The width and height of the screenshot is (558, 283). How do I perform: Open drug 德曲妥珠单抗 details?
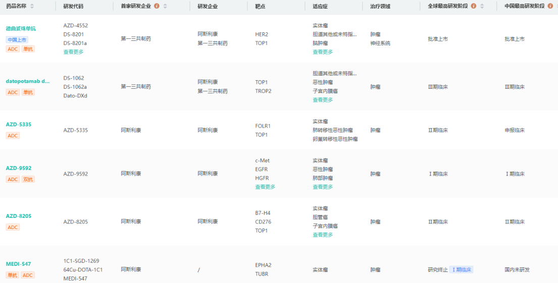click(x=21, y=29)
